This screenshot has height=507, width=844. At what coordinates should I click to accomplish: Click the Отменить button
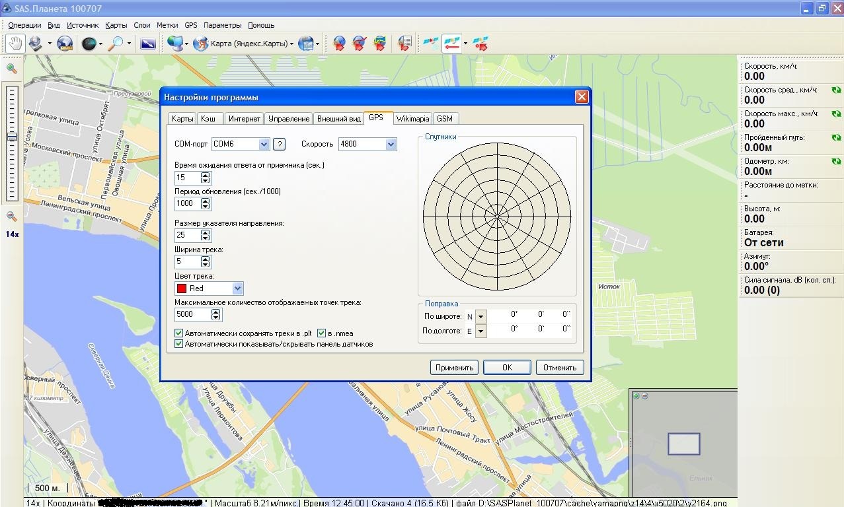click(x=560, y=368)
